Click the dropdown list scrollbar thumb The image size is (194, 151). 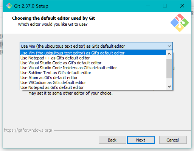tap(169, 68)
